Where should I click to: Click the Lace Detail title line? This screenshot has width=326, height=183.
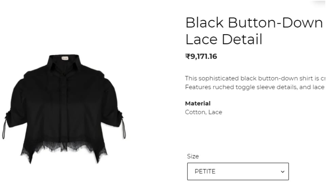coord(224,39)
